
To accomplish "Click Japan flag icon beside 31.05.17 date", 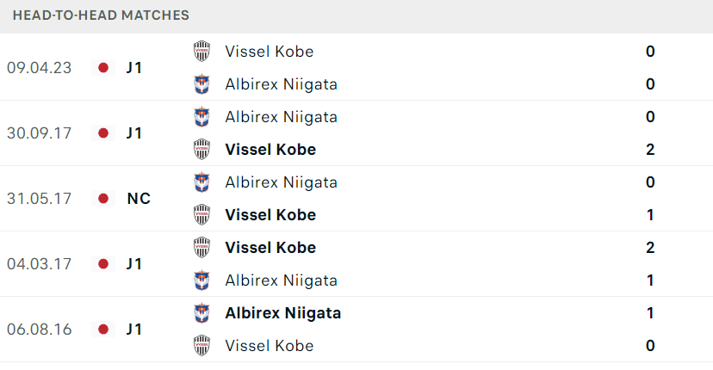I will point(103,199).
